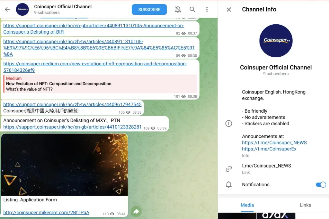
Task: Open the zh-tw 4408911310105 article link
Action: point(99,48)
